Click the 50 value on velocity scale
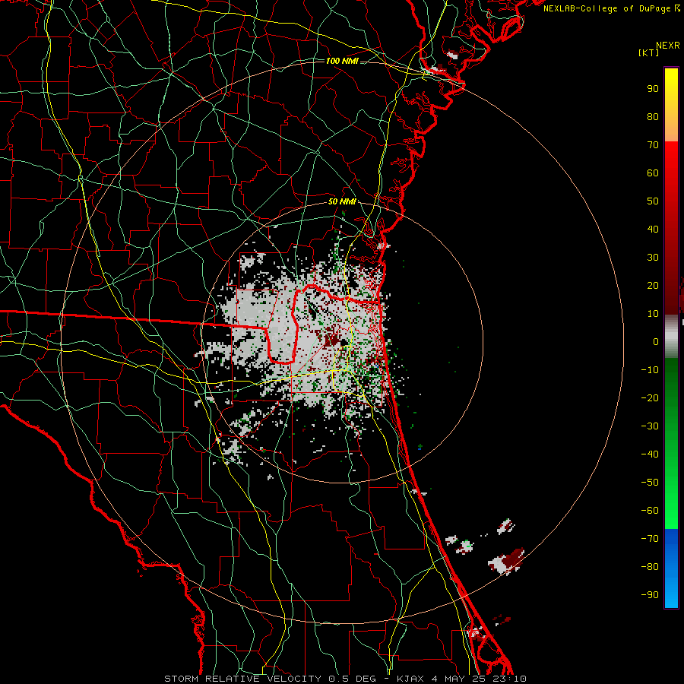This screenshot has height=684, width=684. tap(653, 201)
